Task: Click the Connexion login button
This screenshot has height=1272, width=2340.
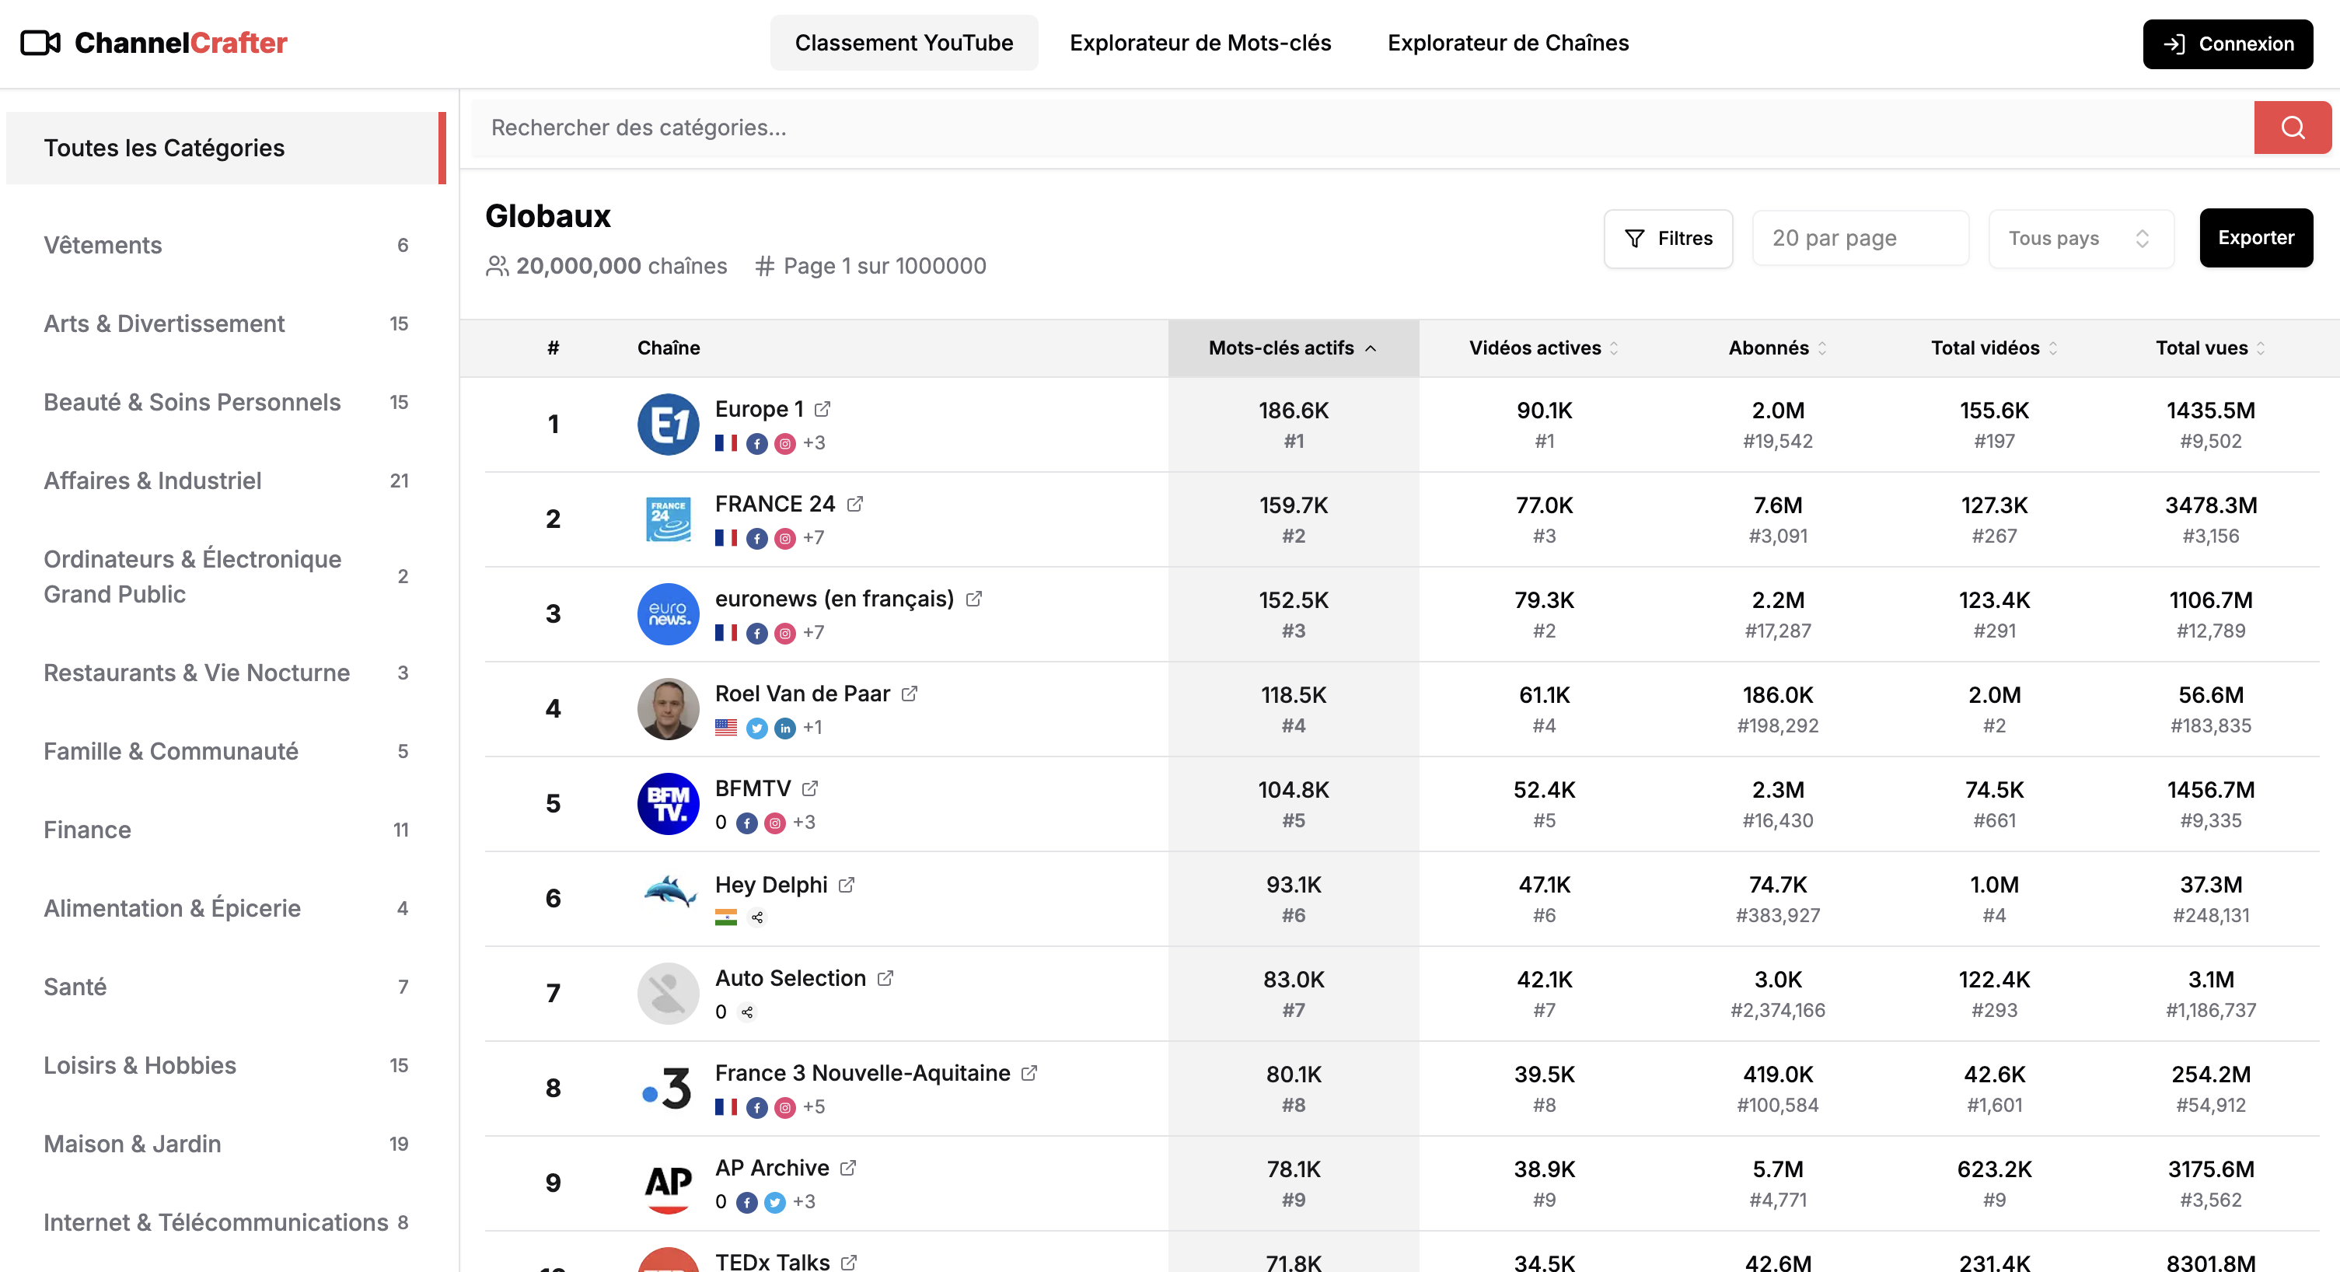Action: tap(2227, 44)
